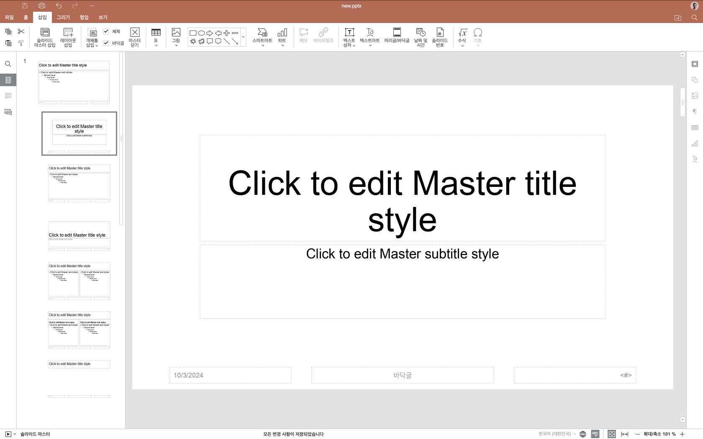Open the 수식 (equation) dropdown

462,37
